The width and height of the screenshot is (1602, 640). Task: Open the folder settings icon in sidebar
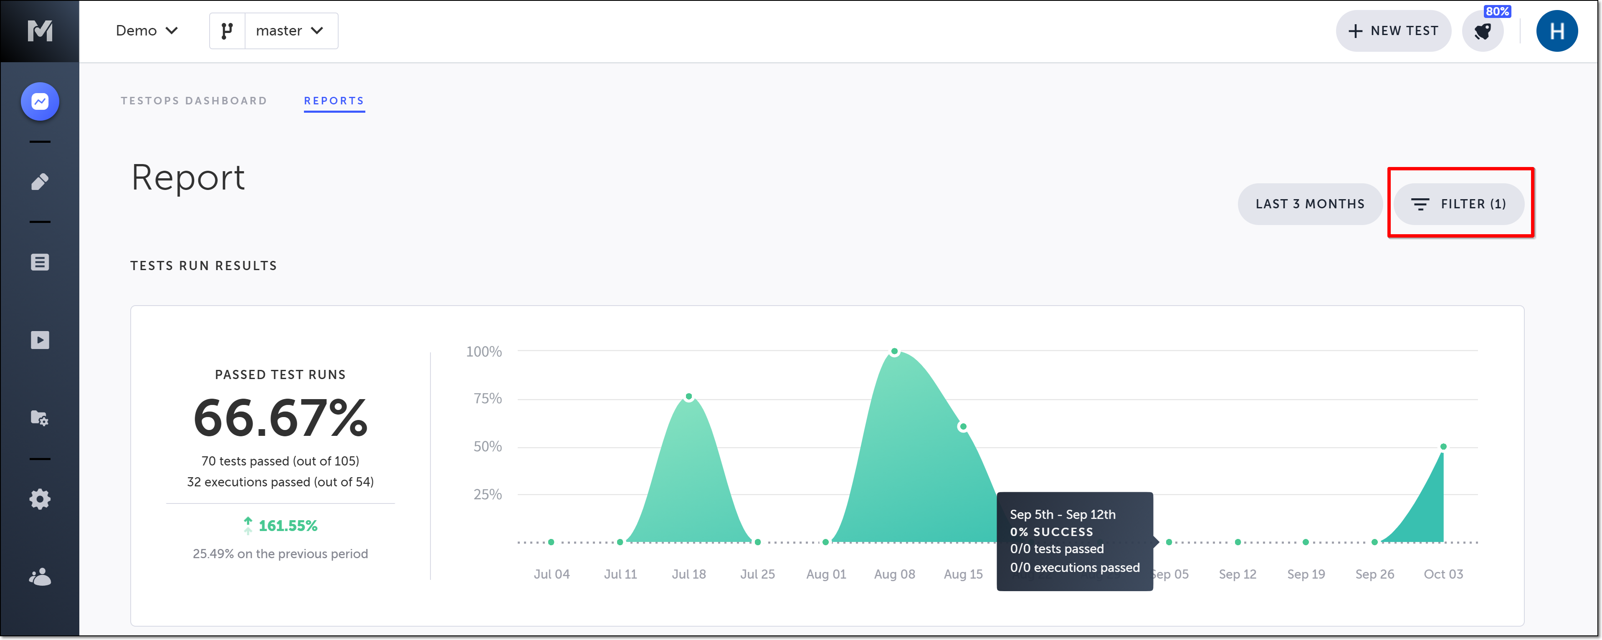tap(40, 418)
